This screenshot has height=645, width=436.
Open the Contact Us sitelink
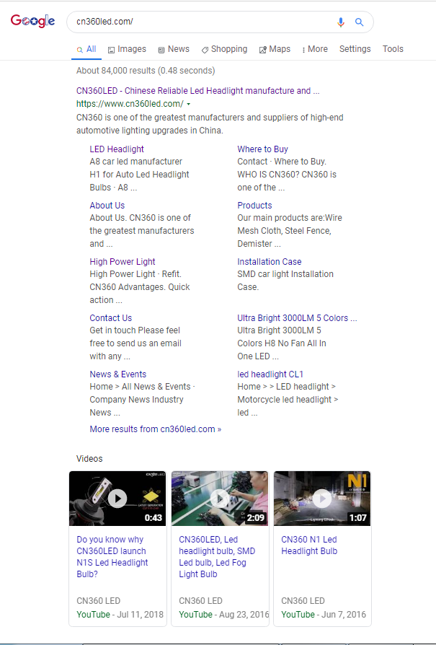click(110, 318)
